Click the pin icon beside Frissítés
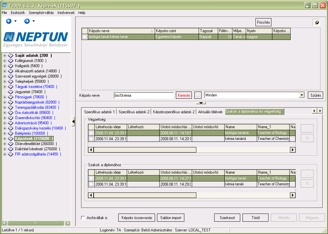 317,22
